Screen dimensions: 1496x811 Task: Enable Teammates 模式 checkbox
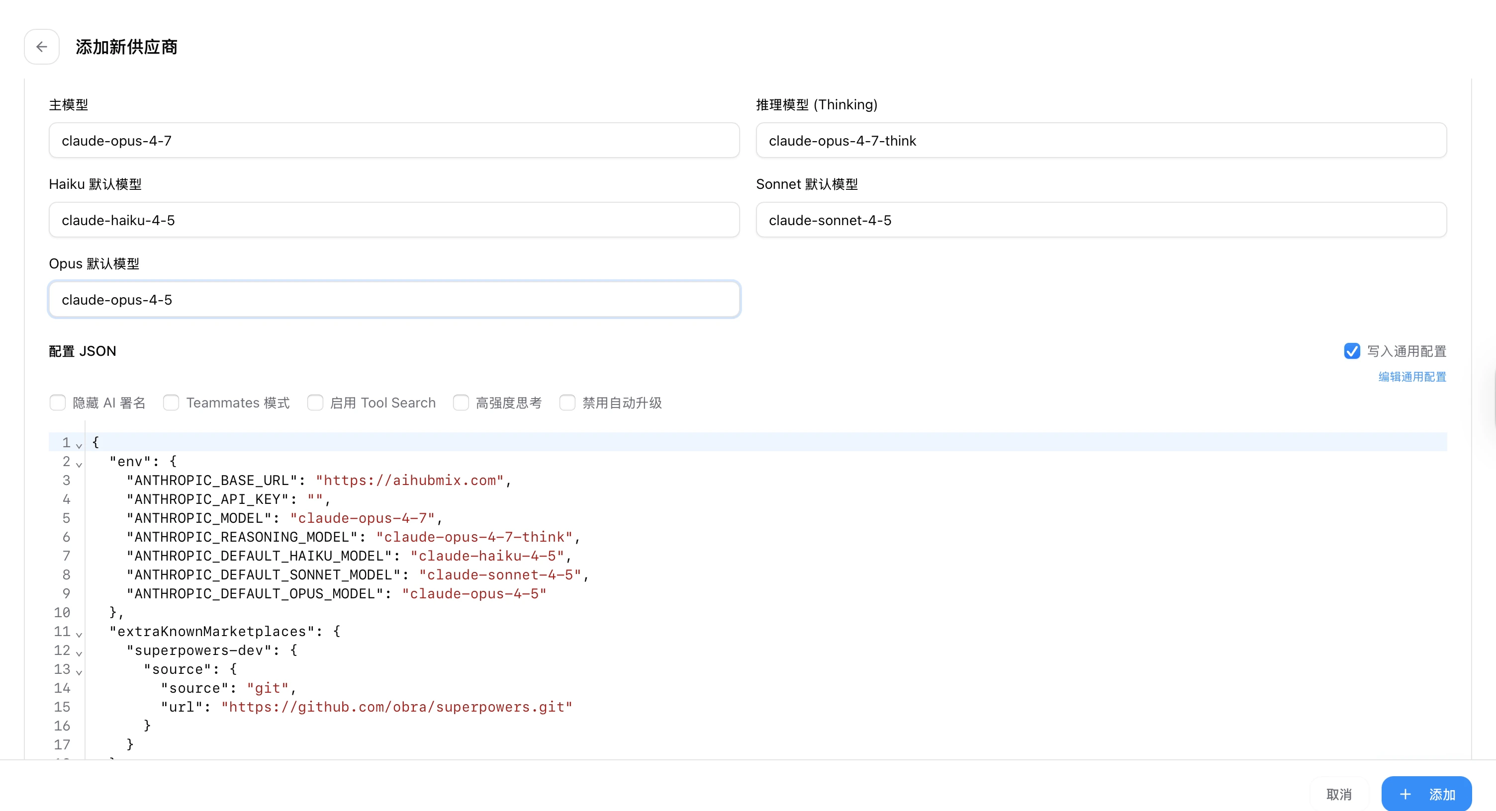coord(171,403)
